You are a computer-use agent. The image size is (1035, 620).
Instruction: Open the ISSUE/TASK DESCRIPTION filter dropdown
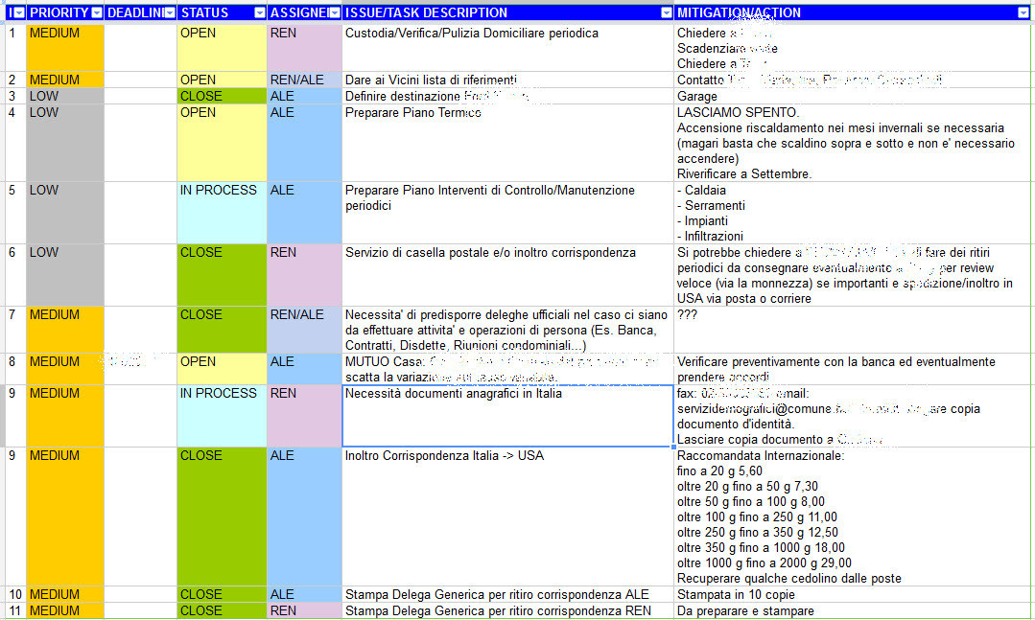coord(666,12)
